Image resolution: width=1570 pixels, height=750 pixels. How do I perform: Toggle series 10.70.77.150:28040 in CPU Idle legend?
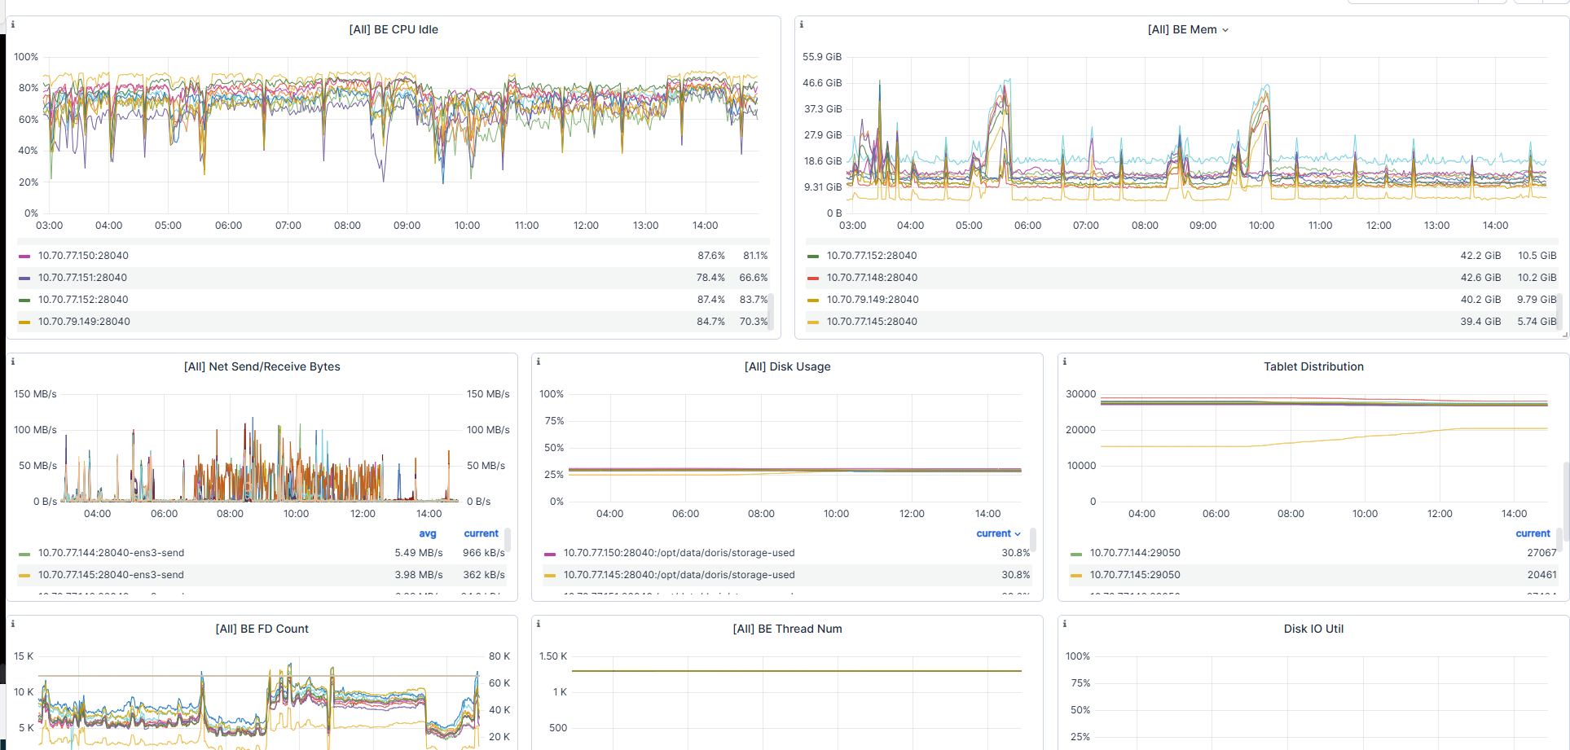(83, 256)
